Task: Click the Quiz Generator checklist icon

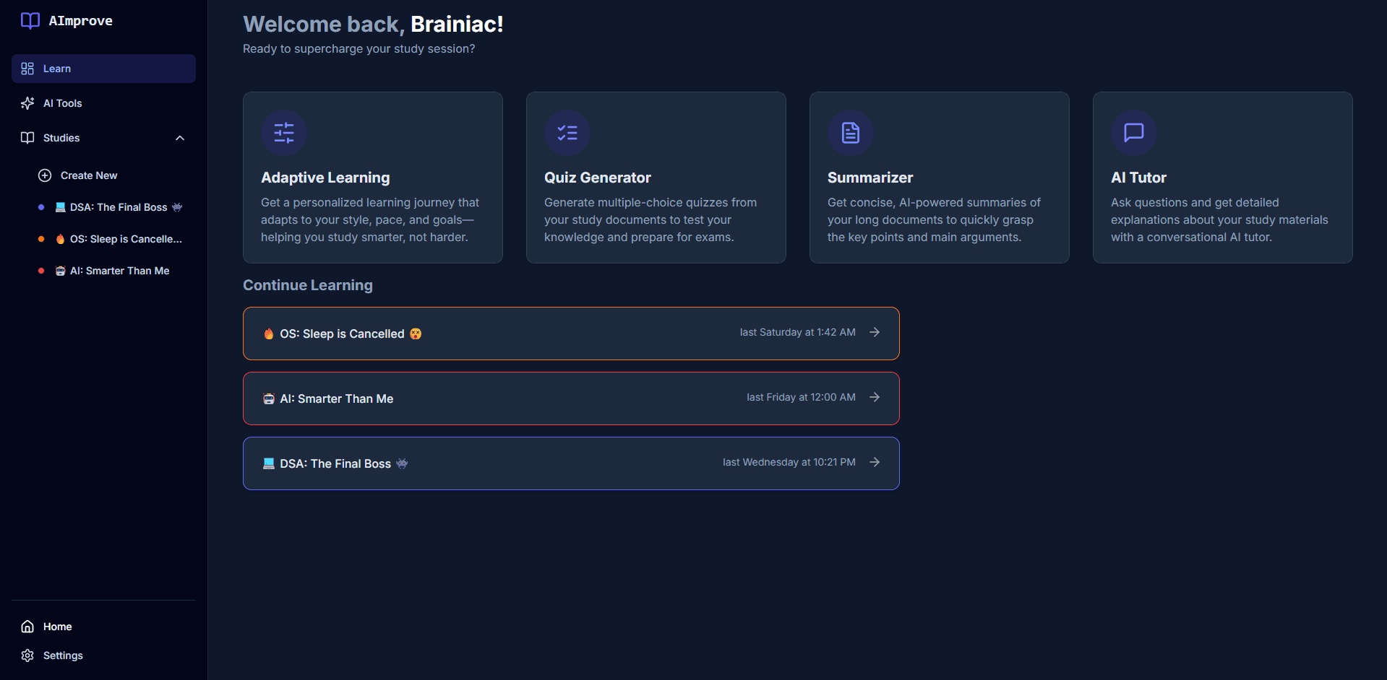Action: (x=567, y=132)
